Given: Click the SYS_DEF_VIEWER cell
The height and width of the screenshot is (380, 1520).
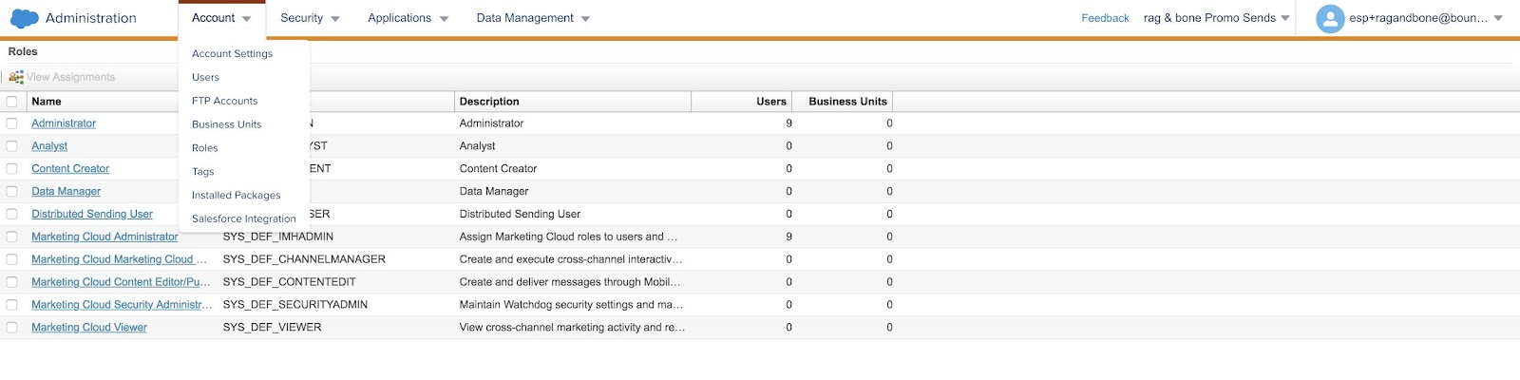Looking at the screenshot, I should (273, 328).
